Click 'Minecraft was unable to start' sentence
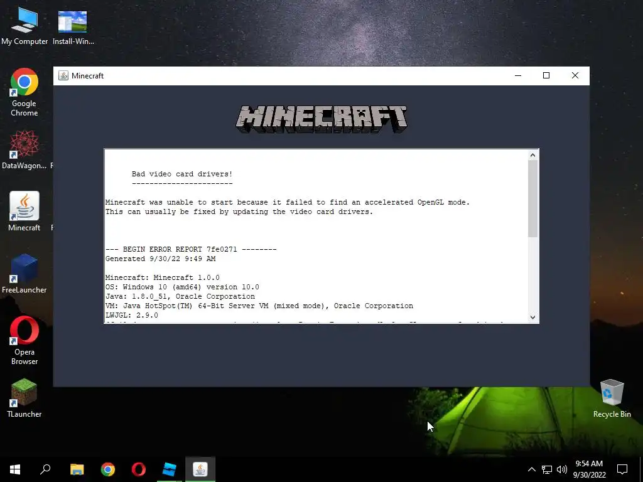This screenshot has width=643, height=482. (x=288, y=202)
